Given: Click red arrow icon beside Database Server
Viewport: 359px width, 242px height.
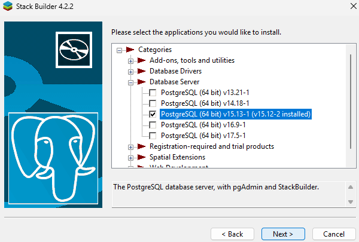Looking at the screenshot, I should click(141, 82).
